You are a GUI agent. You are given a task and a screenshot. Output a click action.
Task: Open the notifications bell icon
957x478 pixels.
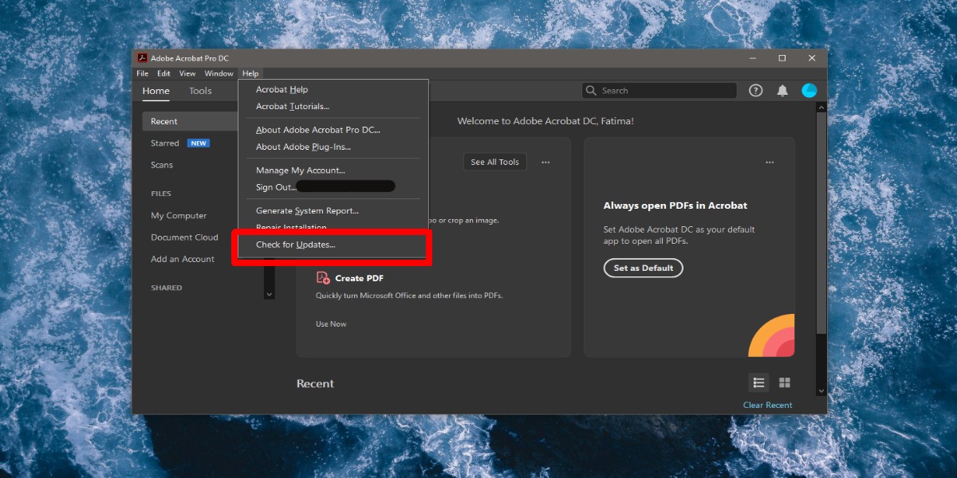[x=782, y=91]
